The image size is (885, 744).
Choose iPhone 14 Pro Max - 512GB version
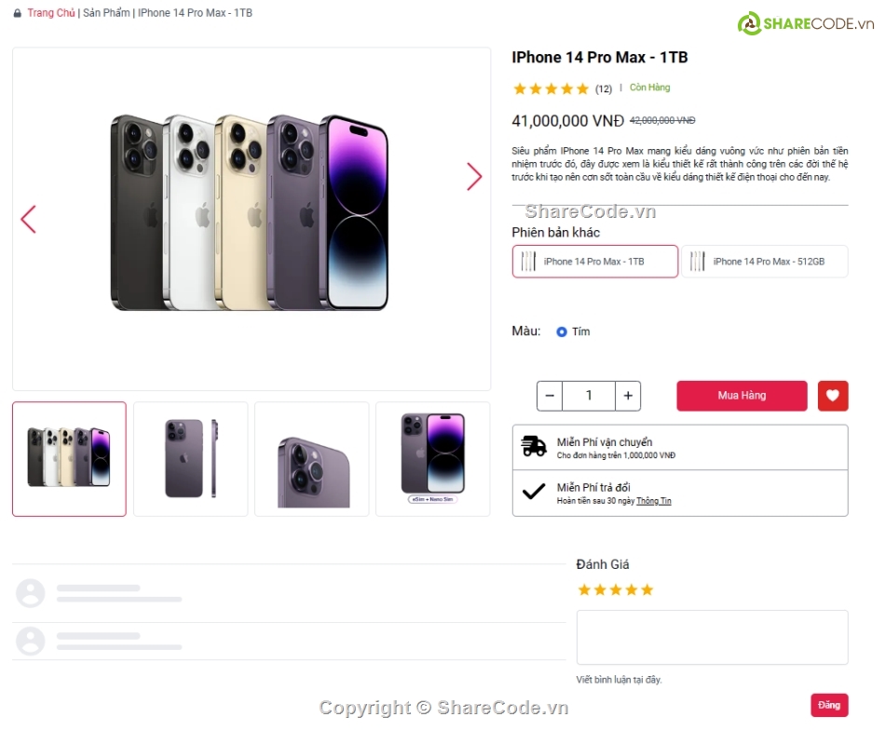[x=765, y=262]
